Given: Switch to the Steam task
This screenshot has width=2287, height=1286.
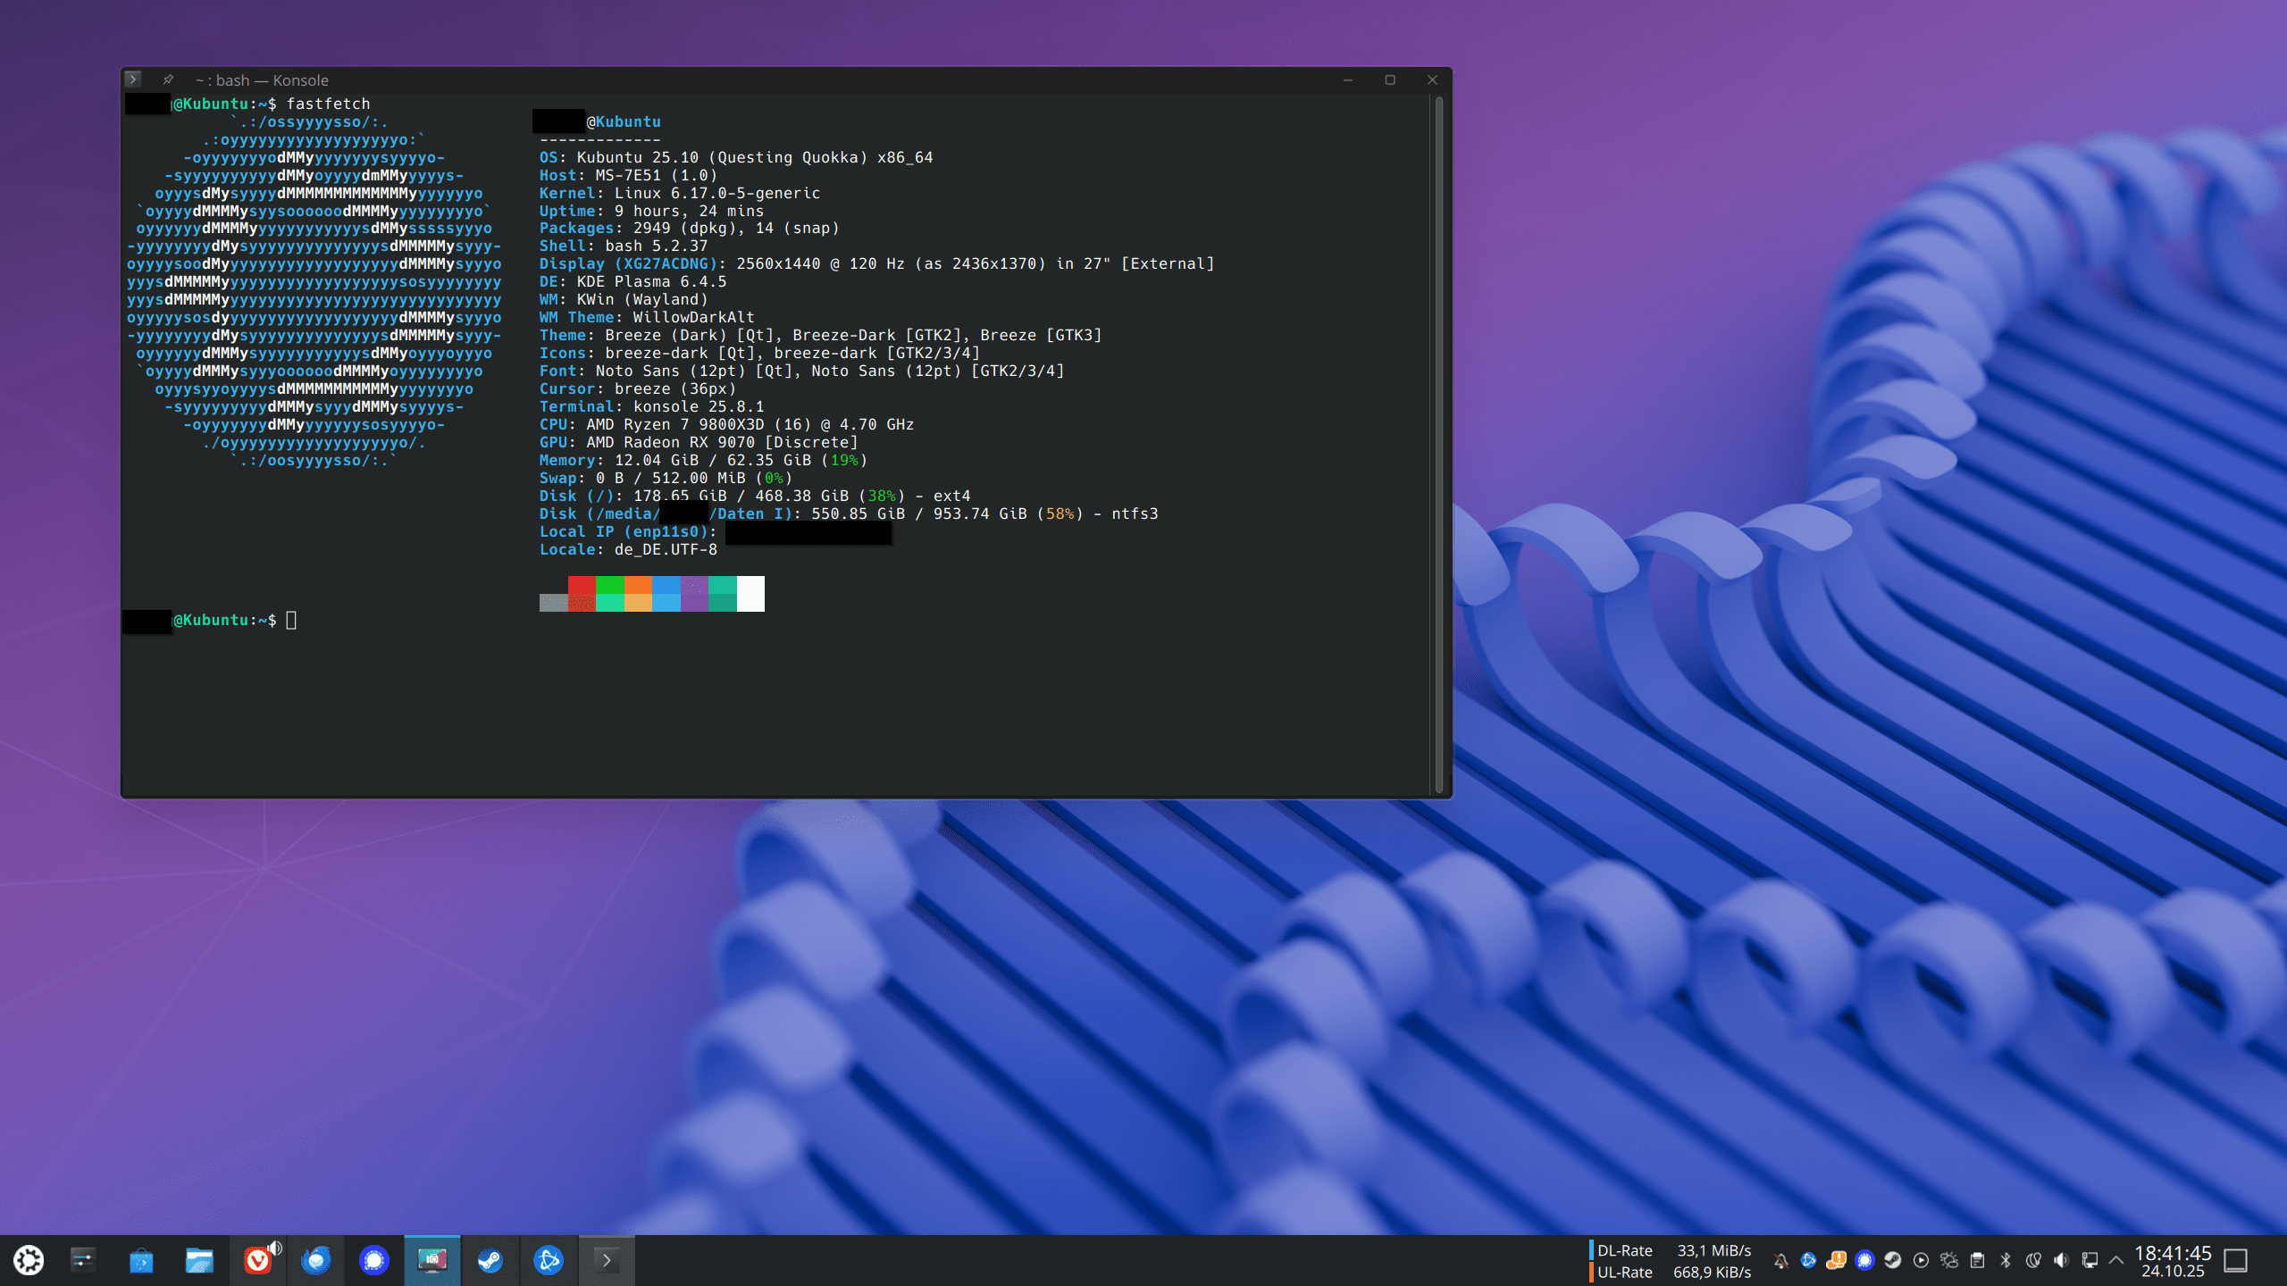Looking at the screenshot, I should point(490,1260).
